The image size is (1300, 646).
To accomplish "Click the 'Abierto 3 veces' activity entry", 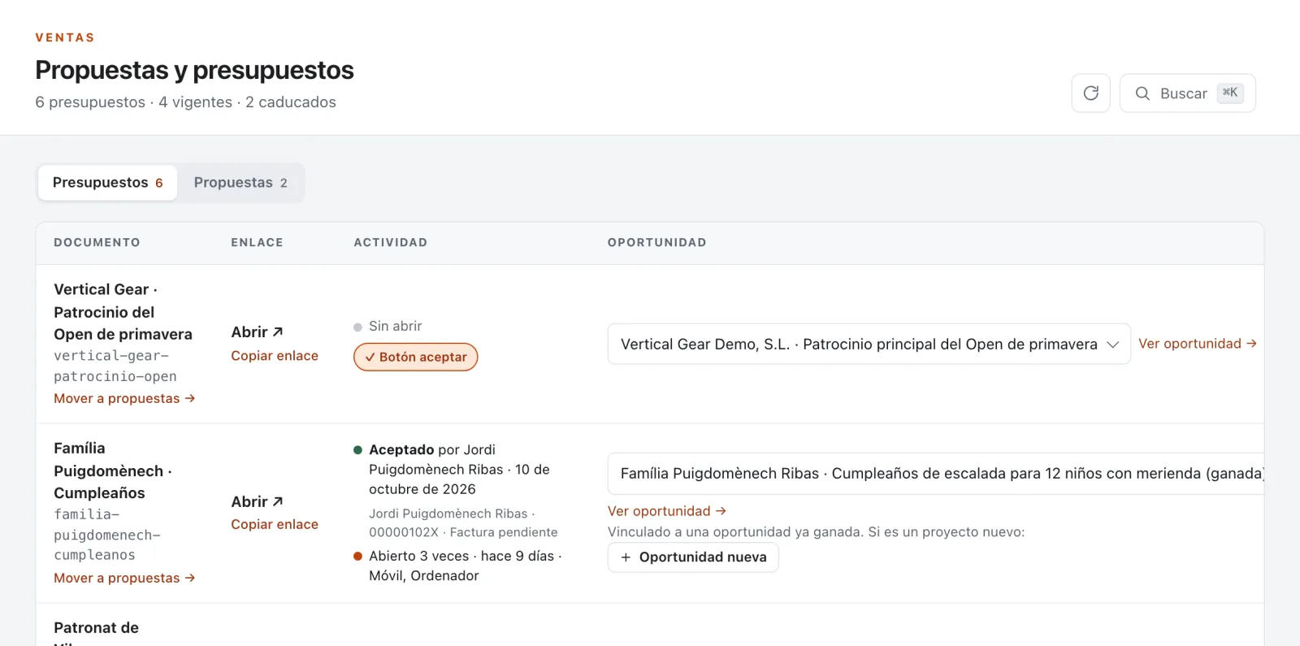I will [x=466, y=566].
